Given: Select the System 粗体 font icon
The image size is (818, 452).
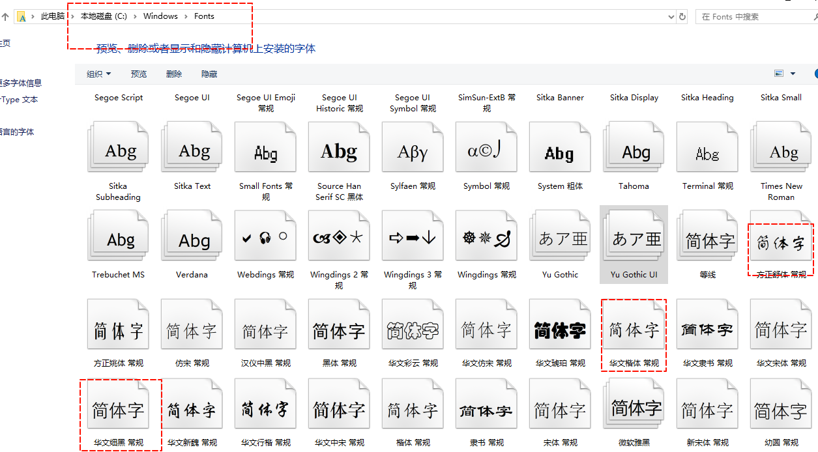Looking at the screenshot, I should [560, 147].
